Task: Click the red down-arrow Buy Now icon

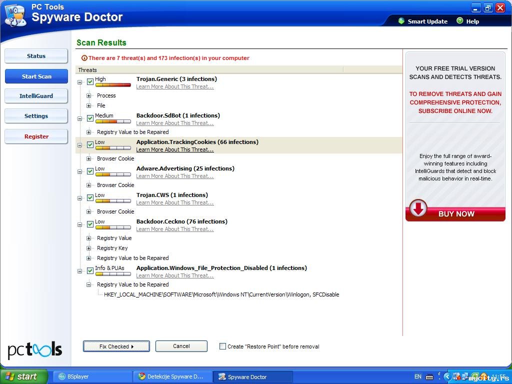Action: [x=418, y=208]
